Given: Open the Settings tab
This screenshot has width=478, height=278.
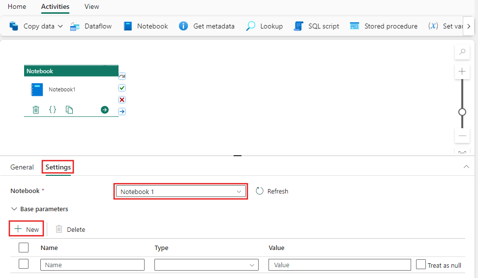Looking at the screenshot, I should [x=58, y=167].
